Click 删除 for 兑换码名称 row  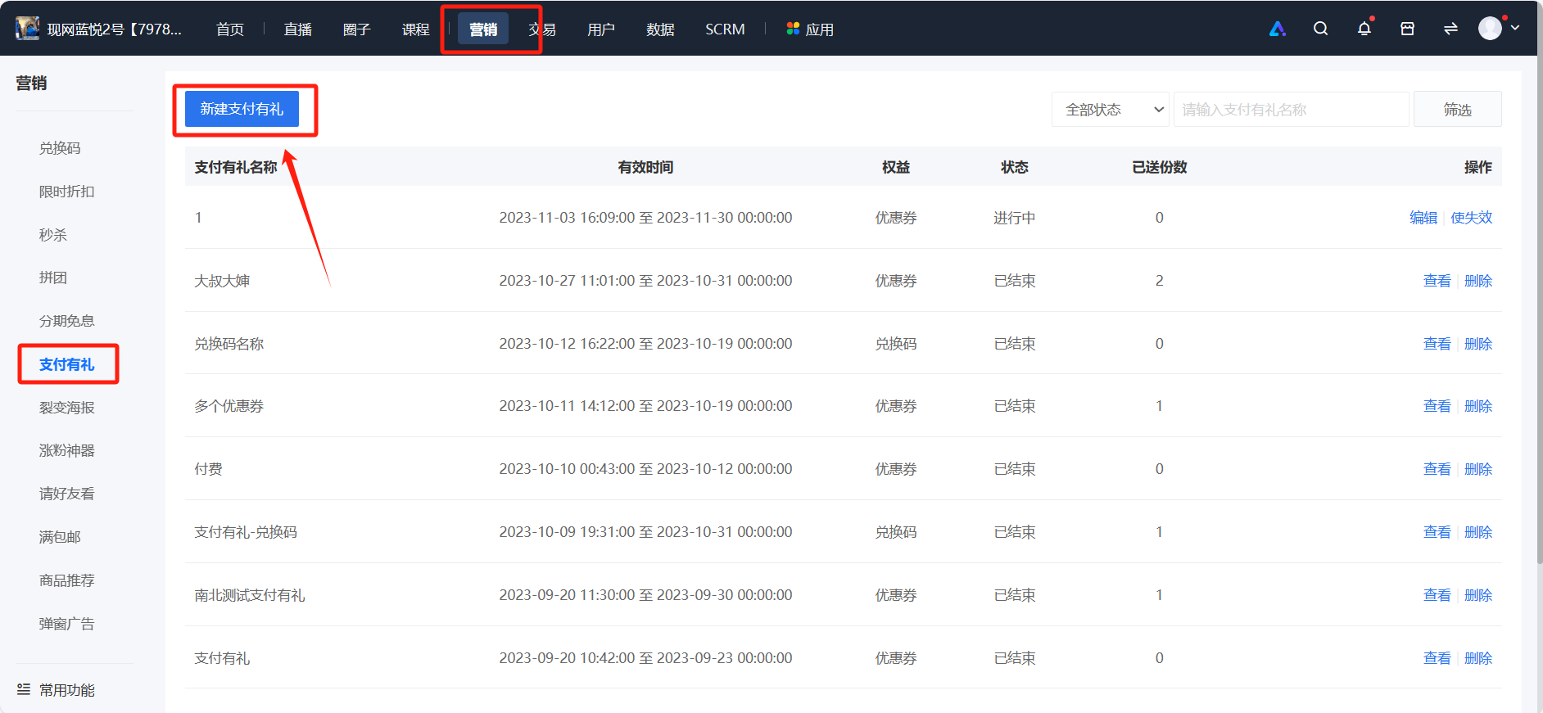[1478, 344]
